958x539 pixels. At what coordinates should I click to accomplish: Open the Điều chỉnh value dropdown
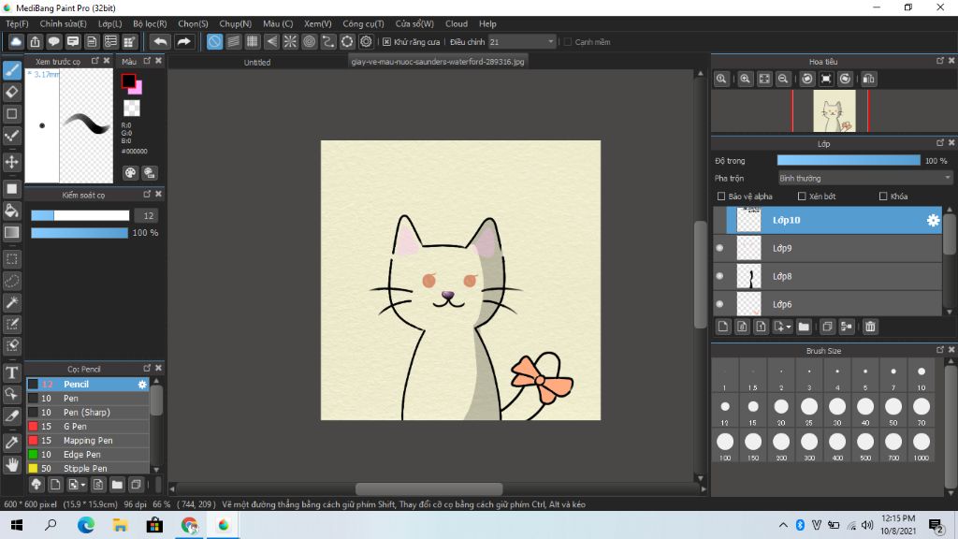pos(550,41)
